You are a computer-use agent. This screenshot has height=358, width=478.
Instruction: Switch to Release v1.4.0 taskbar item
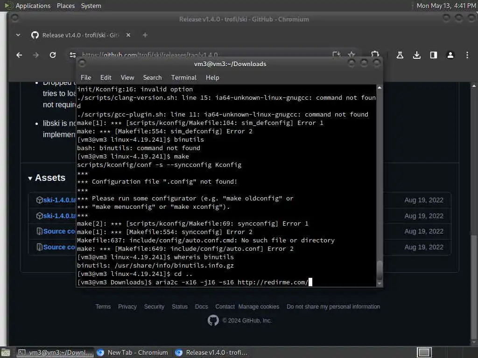[x=211, y=352]
